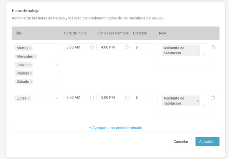
Task: Open clock picker for 5:00 PM end
Action: [126, 98]
